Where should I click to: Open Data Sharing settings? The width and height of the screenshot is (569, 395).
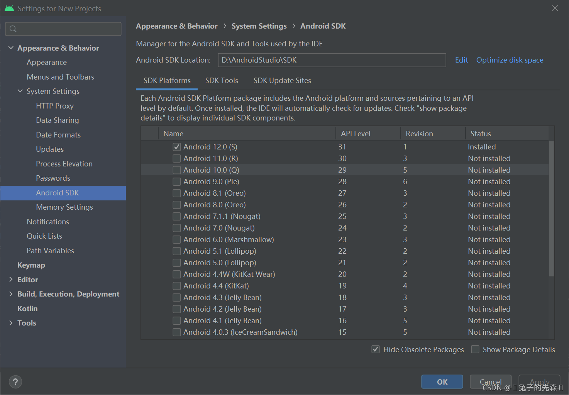(58, 120)
